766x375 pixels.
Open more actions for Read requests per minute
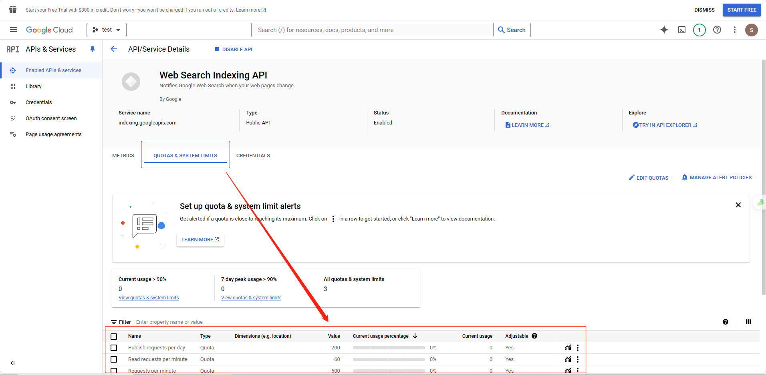click(x=577, y=359)
